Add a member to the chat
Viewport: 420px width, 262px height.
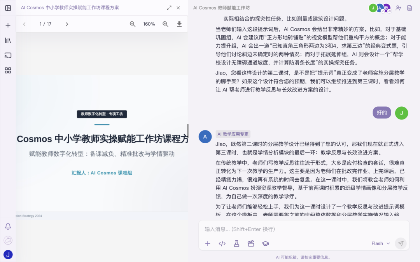click(399, 8)
